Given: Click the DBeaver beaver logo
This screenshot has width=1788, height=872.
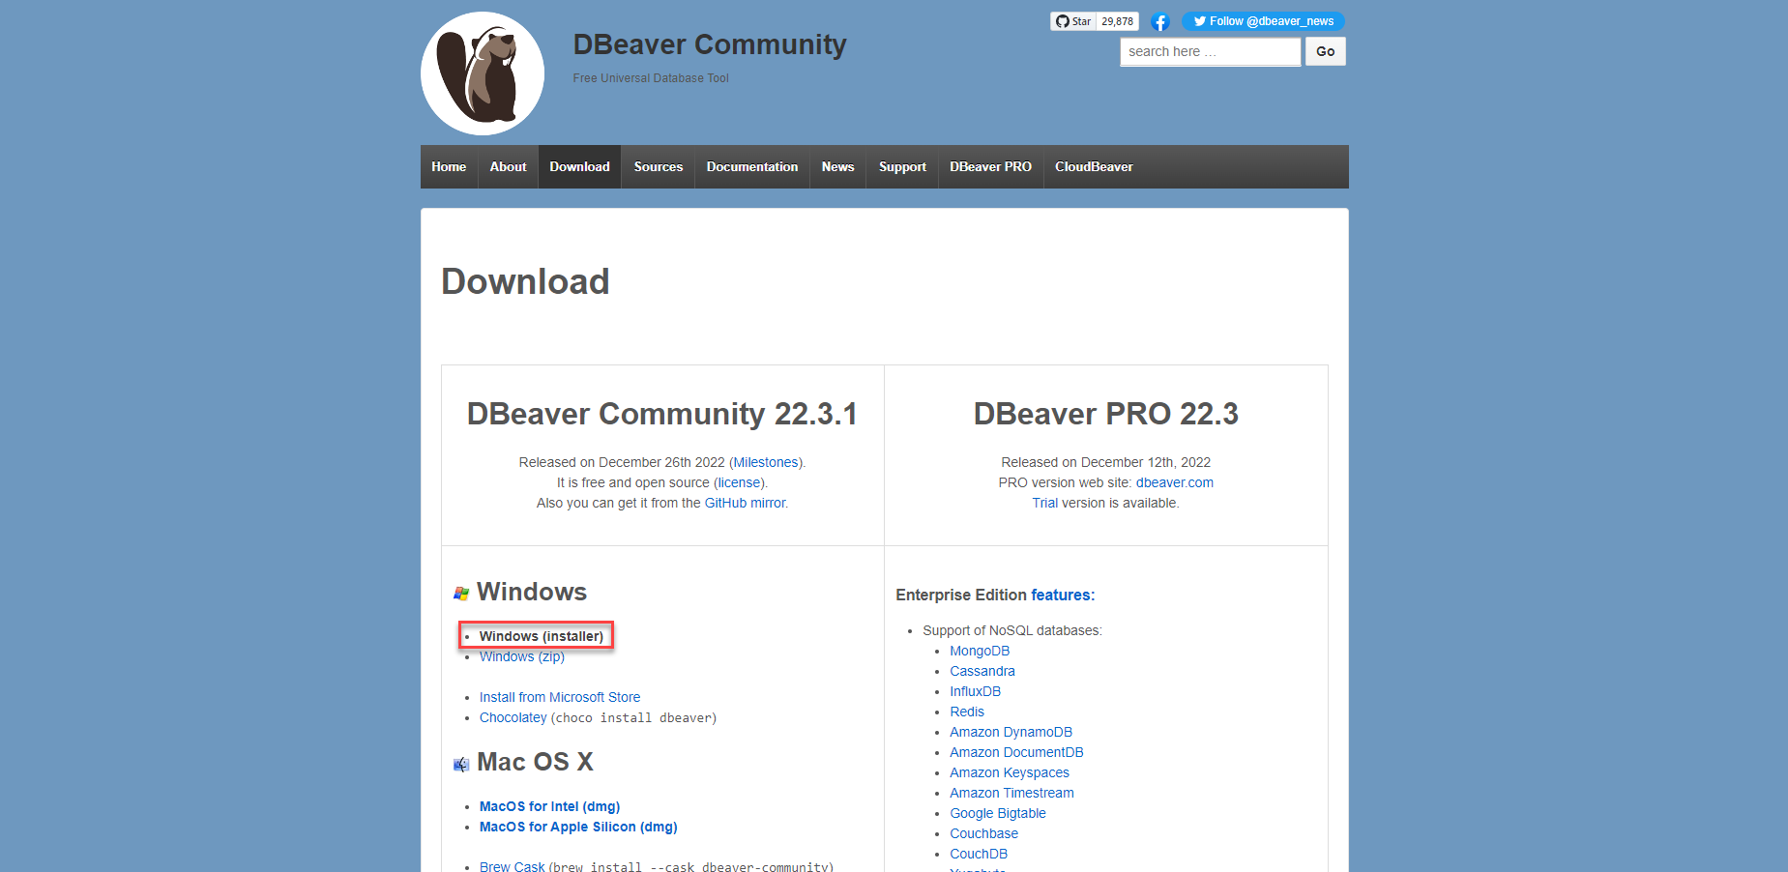Looking at the screenshot, I should [483, 73].
